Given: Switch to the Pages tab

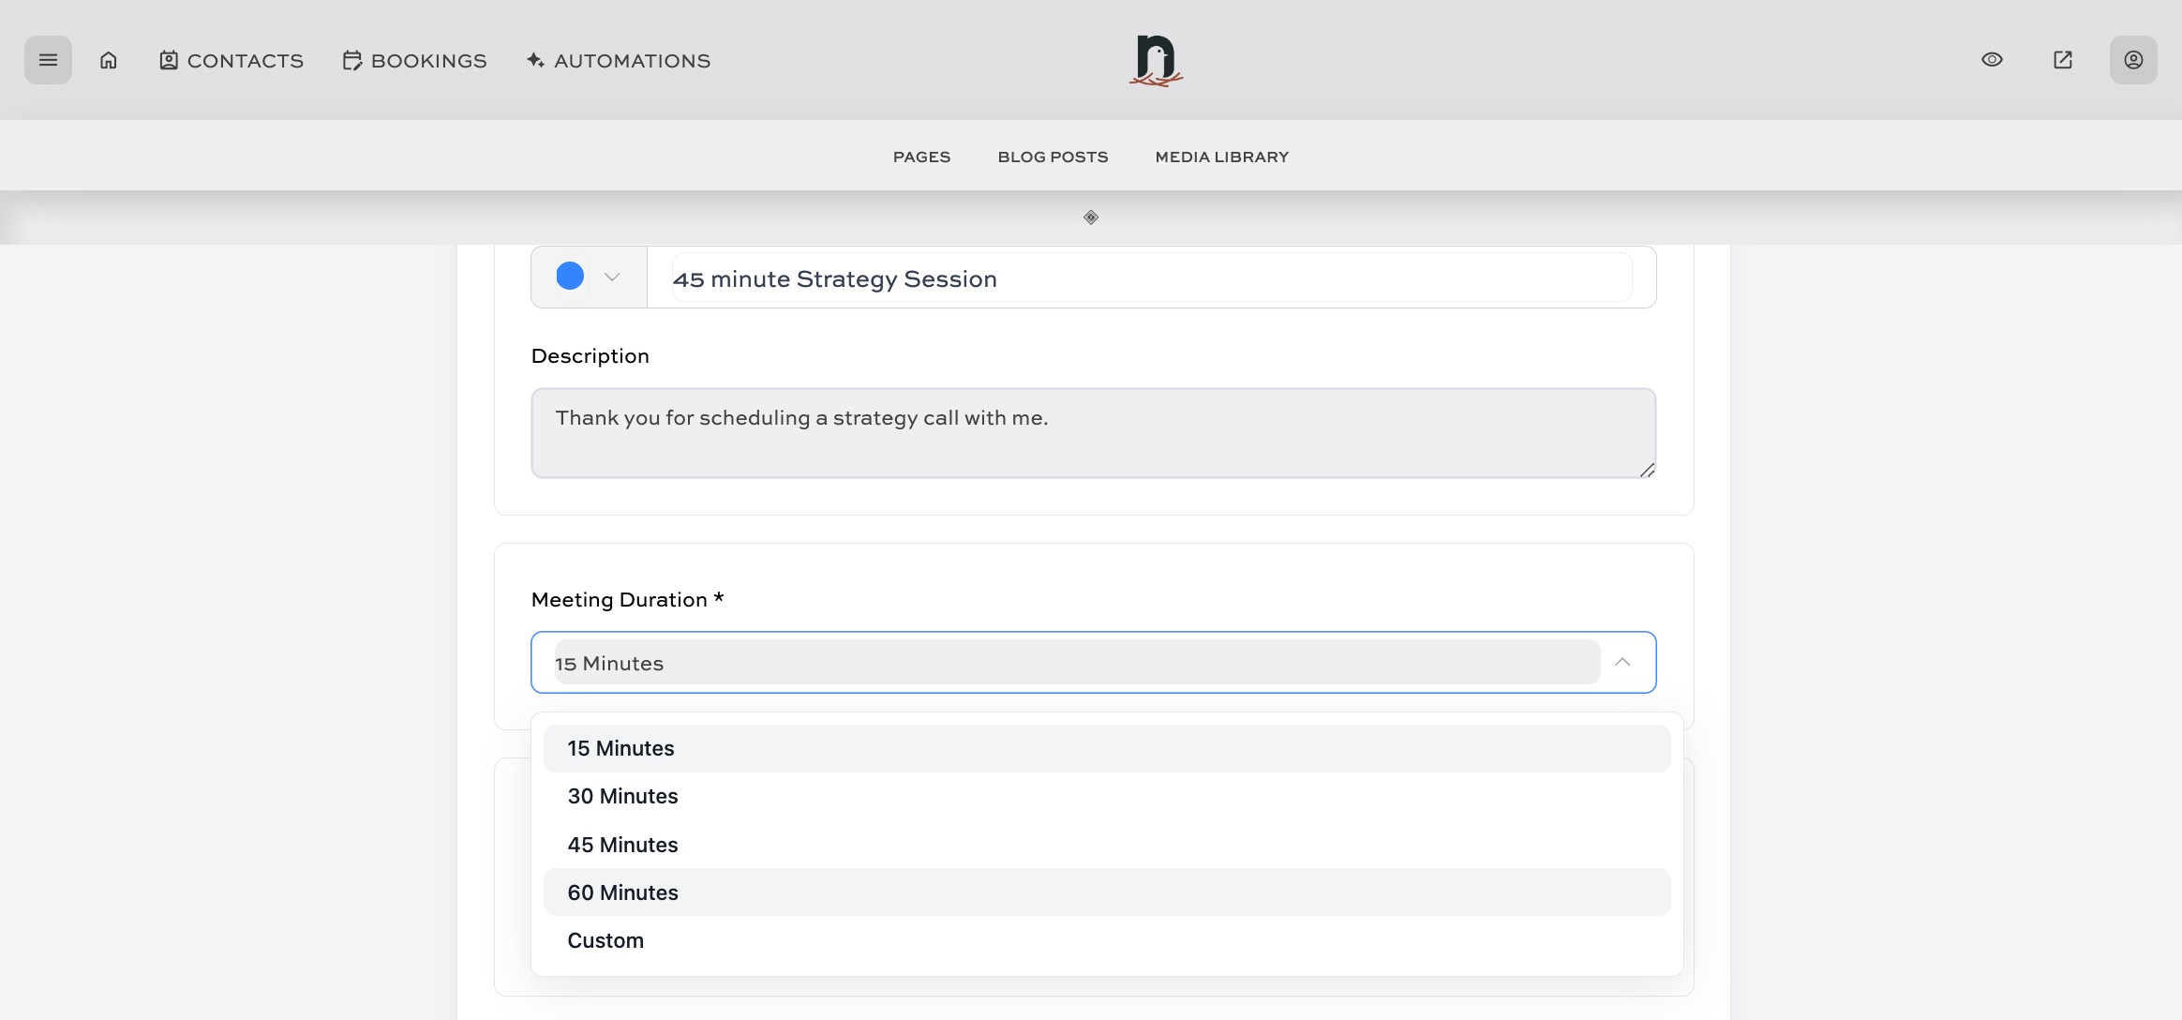Looking at the screenshot, I should [921, 157].
